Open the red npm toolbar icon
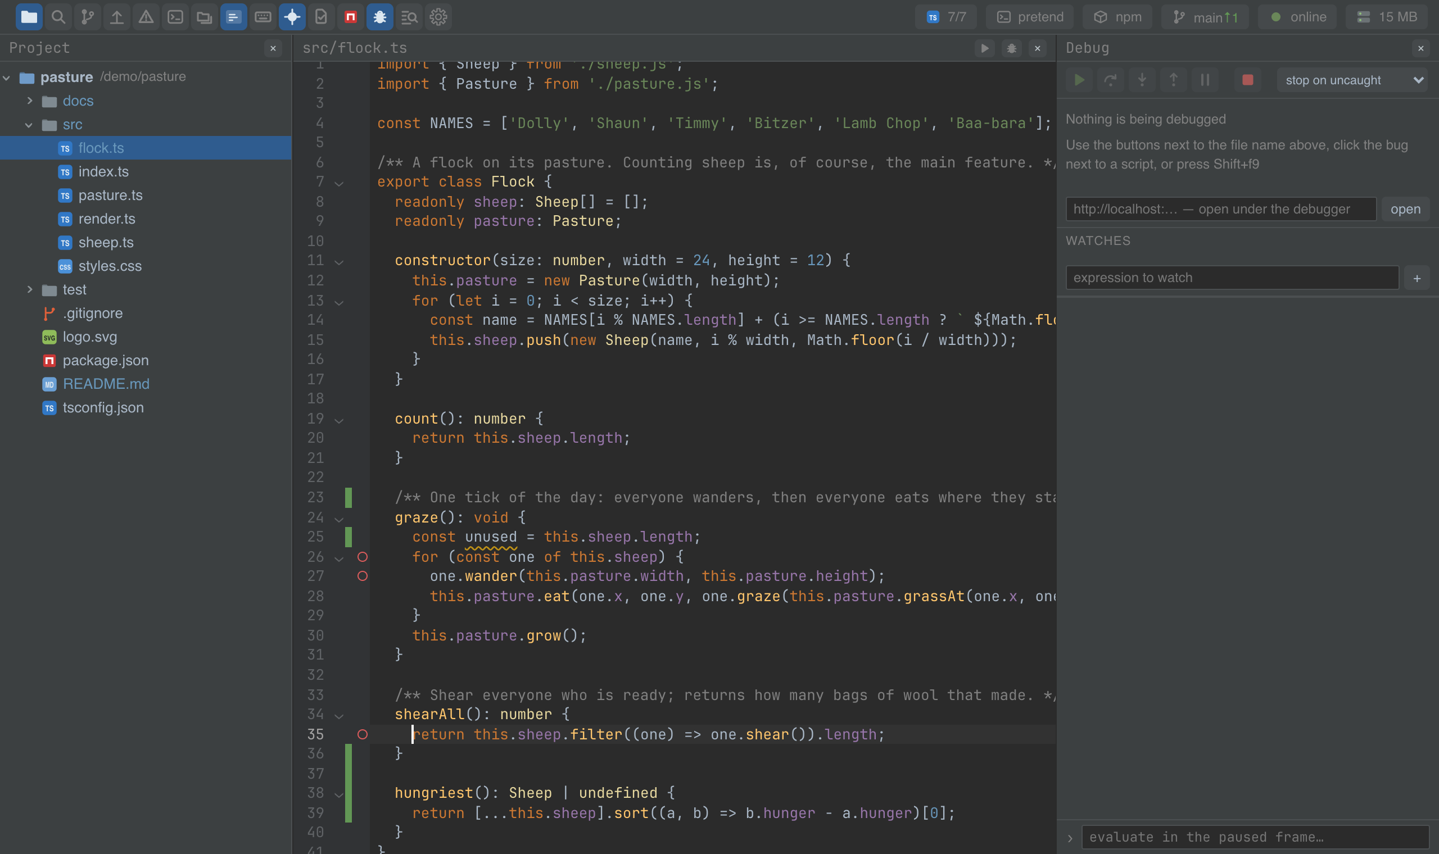Image resolution: width=1439 pixels, height=854 pixels. 351,17
